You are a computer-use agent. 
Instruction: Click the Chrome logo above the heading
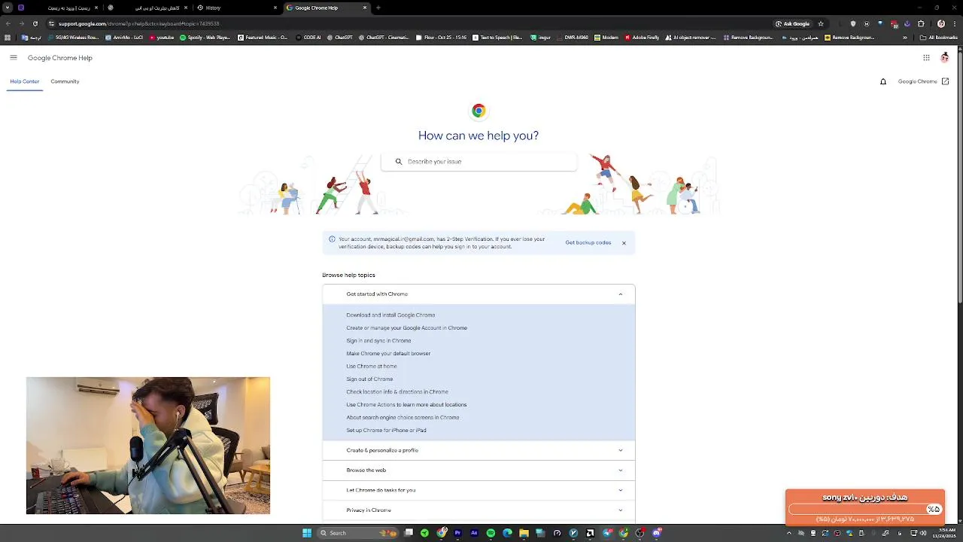[x=478, y=111]
